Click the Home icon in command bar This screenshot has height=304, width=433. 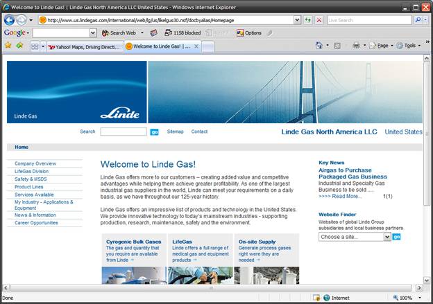(x=319, y=46)
